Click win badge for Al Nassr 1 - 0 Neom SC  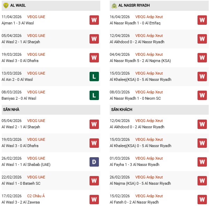(x=202, y=95)
